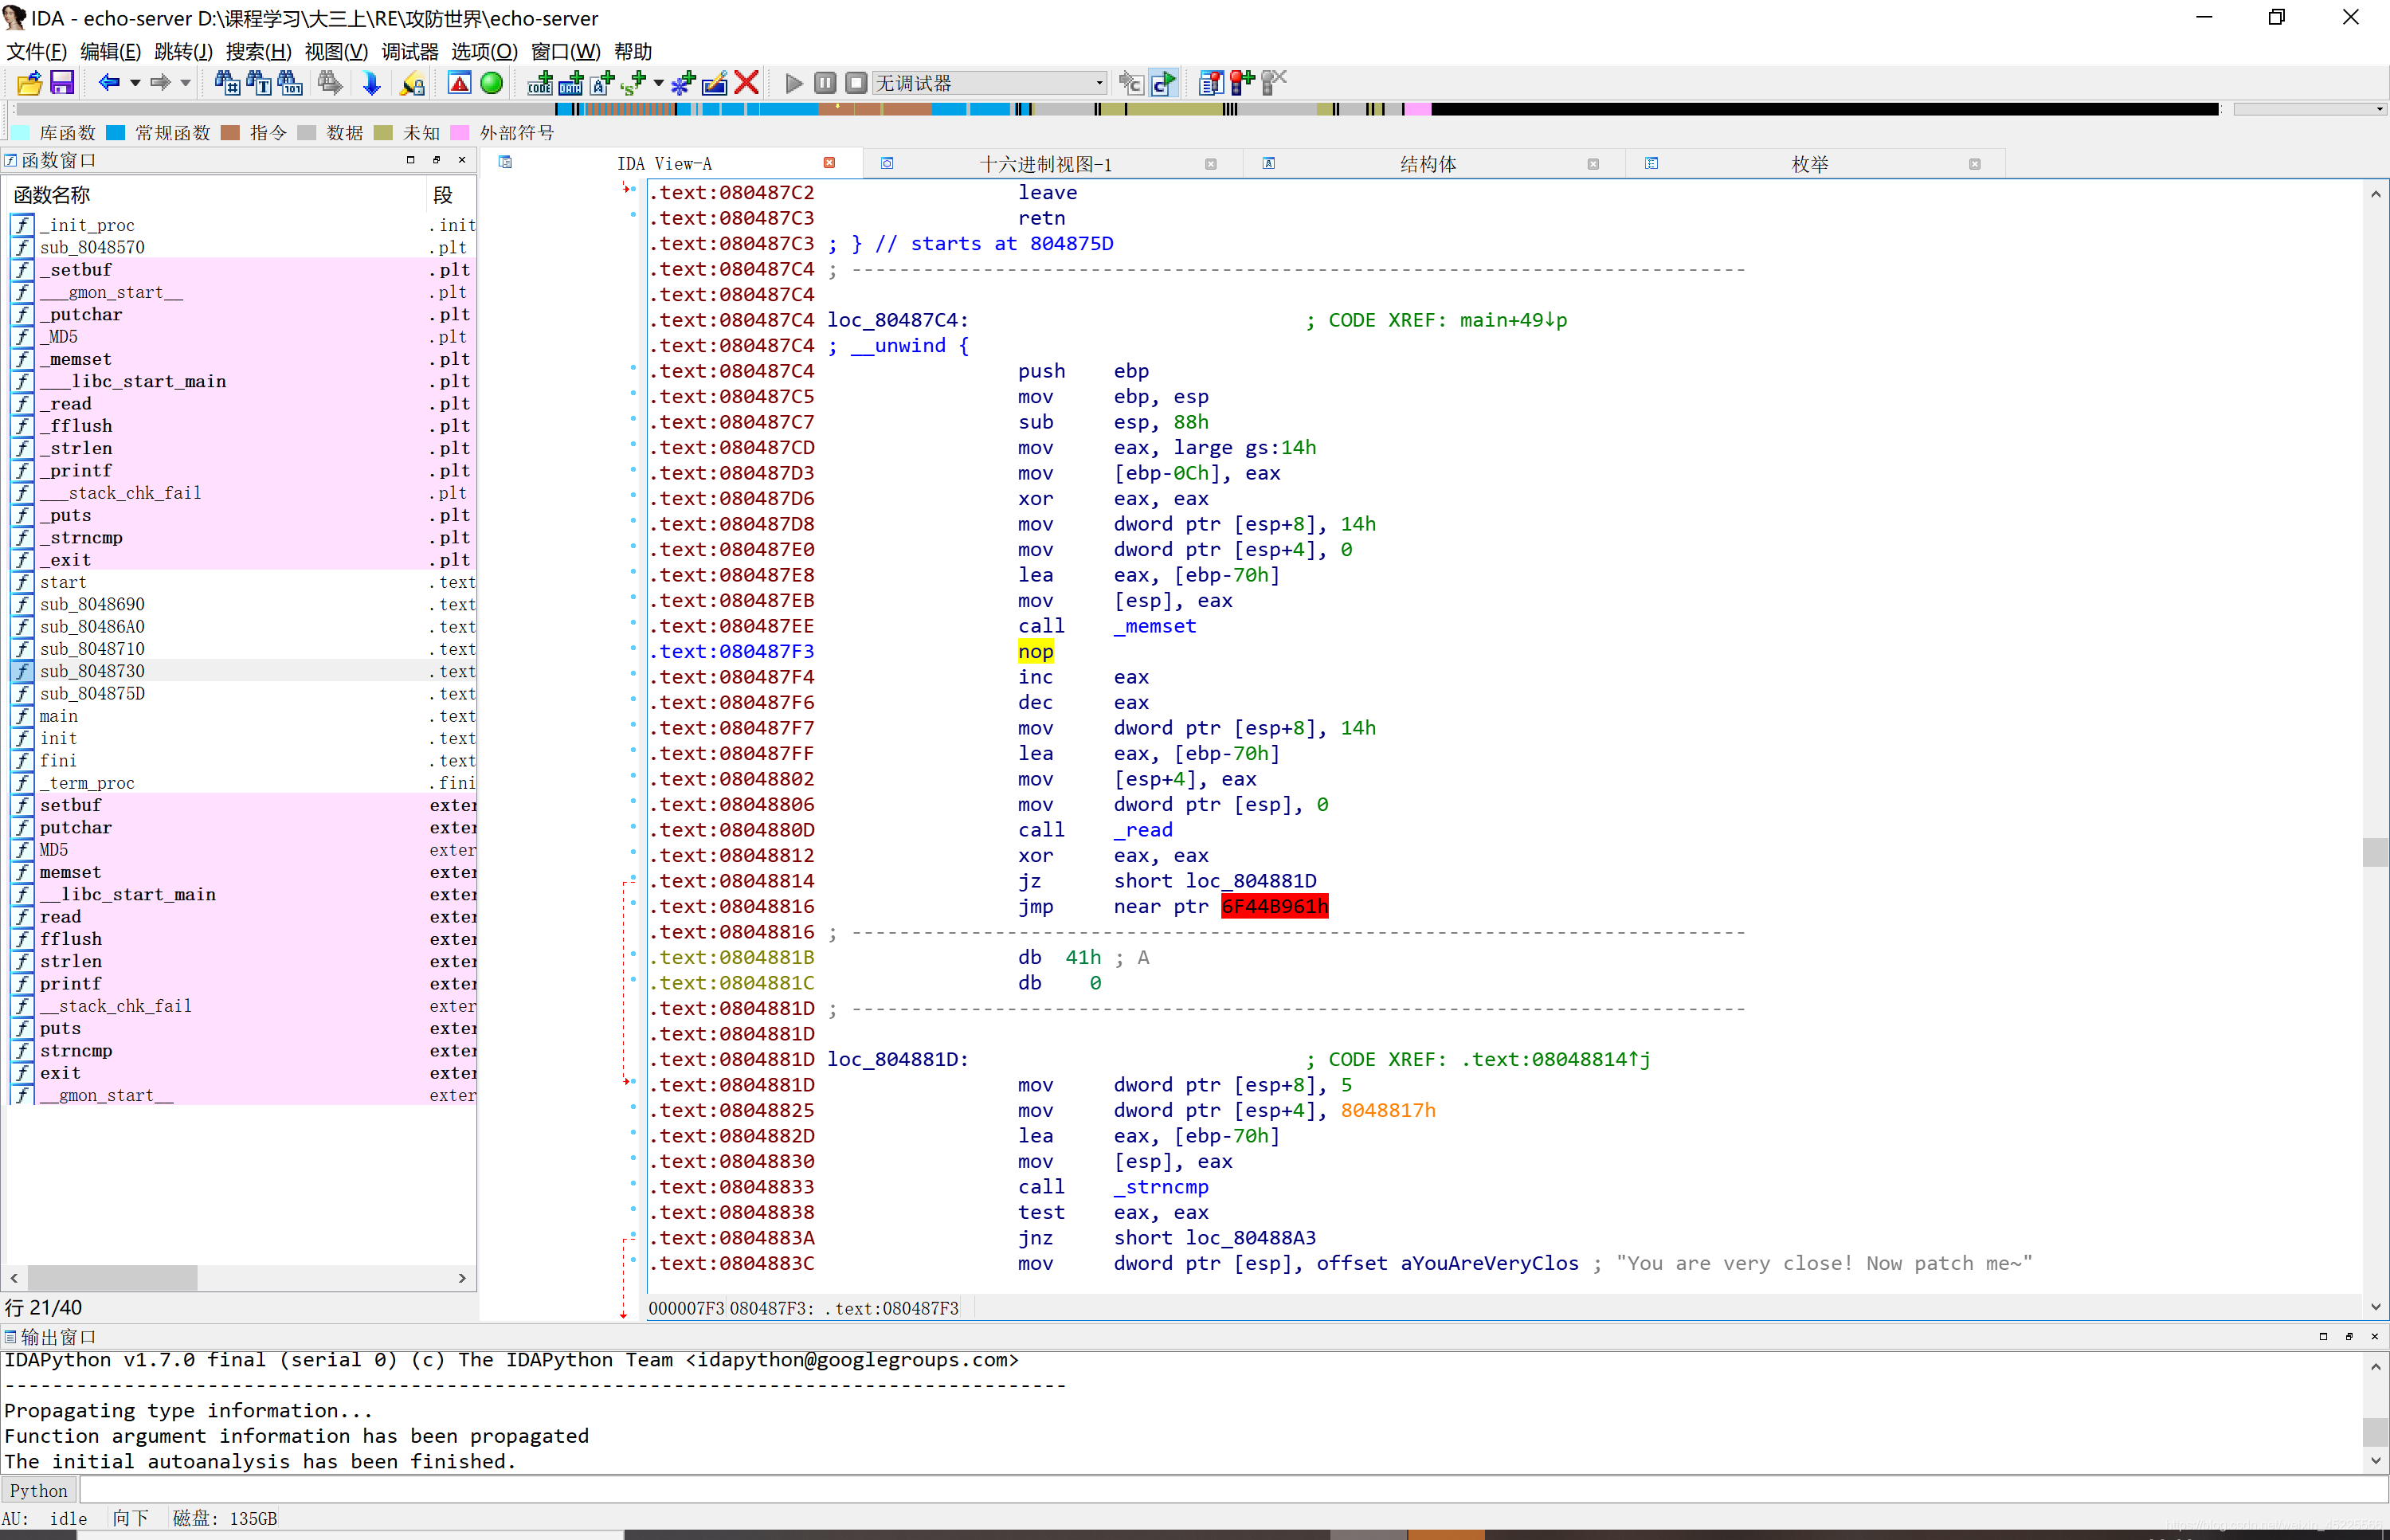2390x1540 pixels.
Task: Select sub_804875D in the functions list
Action: pos(242,694)
